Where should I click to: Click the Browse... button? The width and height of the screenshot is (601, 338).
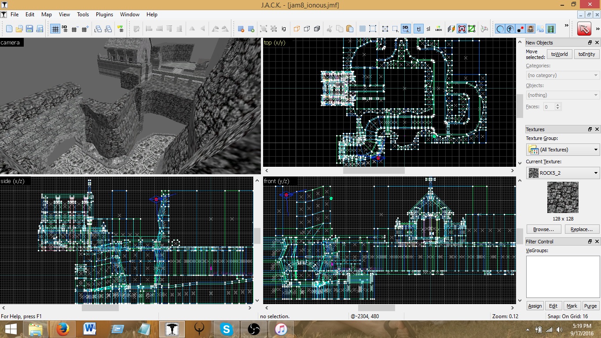click(543, 229)
